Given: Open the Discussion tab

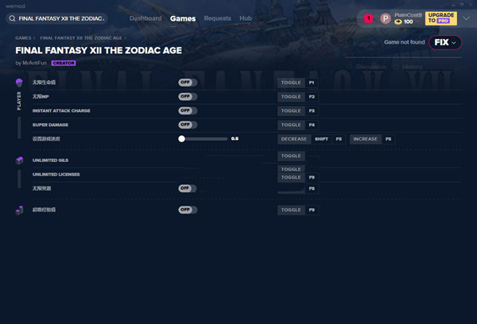Looking at the screenshot, I should (370, 67).
